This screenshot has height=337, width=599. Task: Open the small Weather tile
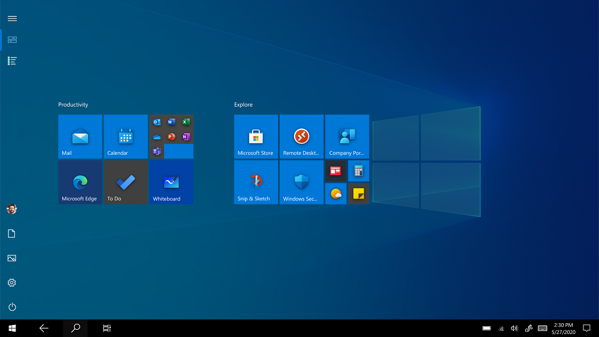[x=336, y=194]
